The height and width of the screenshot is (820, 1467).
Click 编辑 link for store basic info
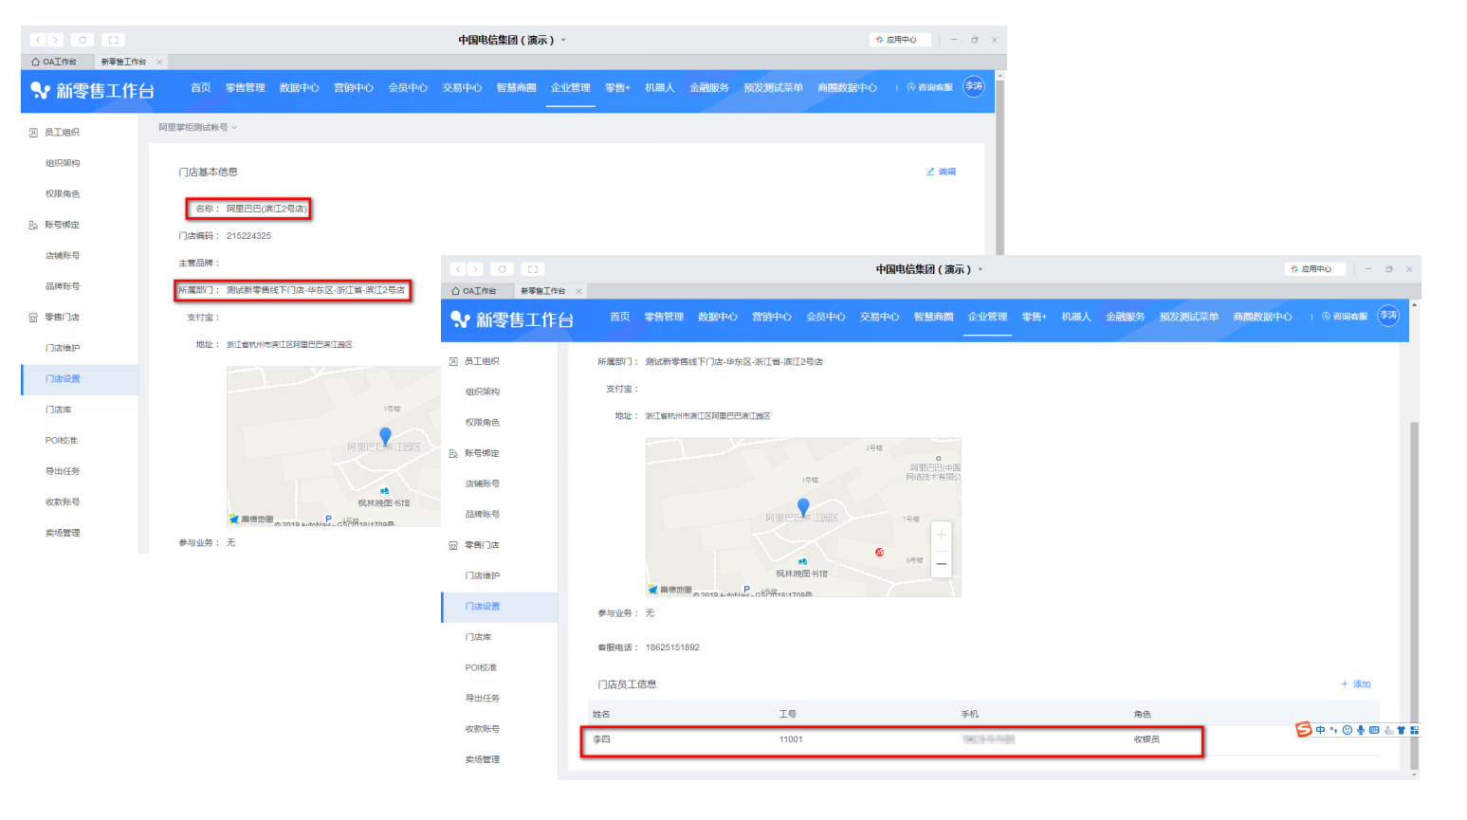942,172
